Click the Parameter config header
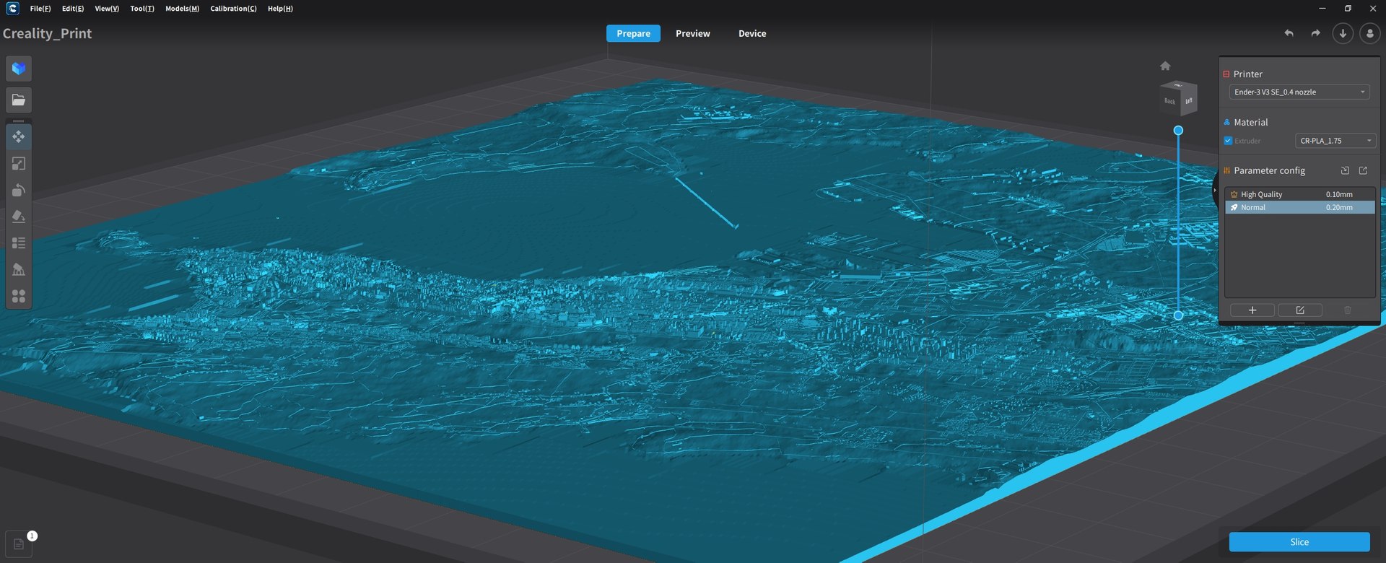Image resolution: width=1386 pixels, height=563 pixels. coord(1269,171)
